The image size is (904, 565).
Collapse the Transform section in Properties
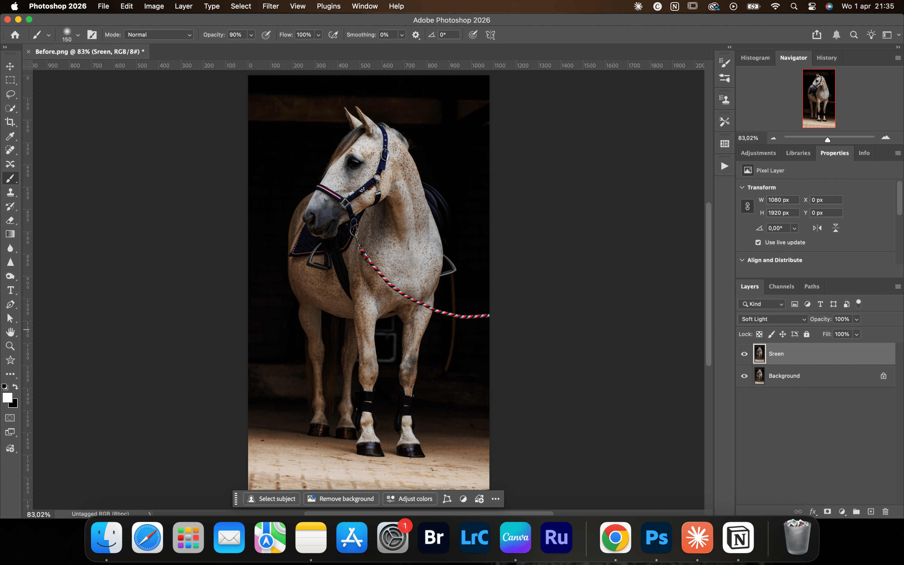click(742, 187)
